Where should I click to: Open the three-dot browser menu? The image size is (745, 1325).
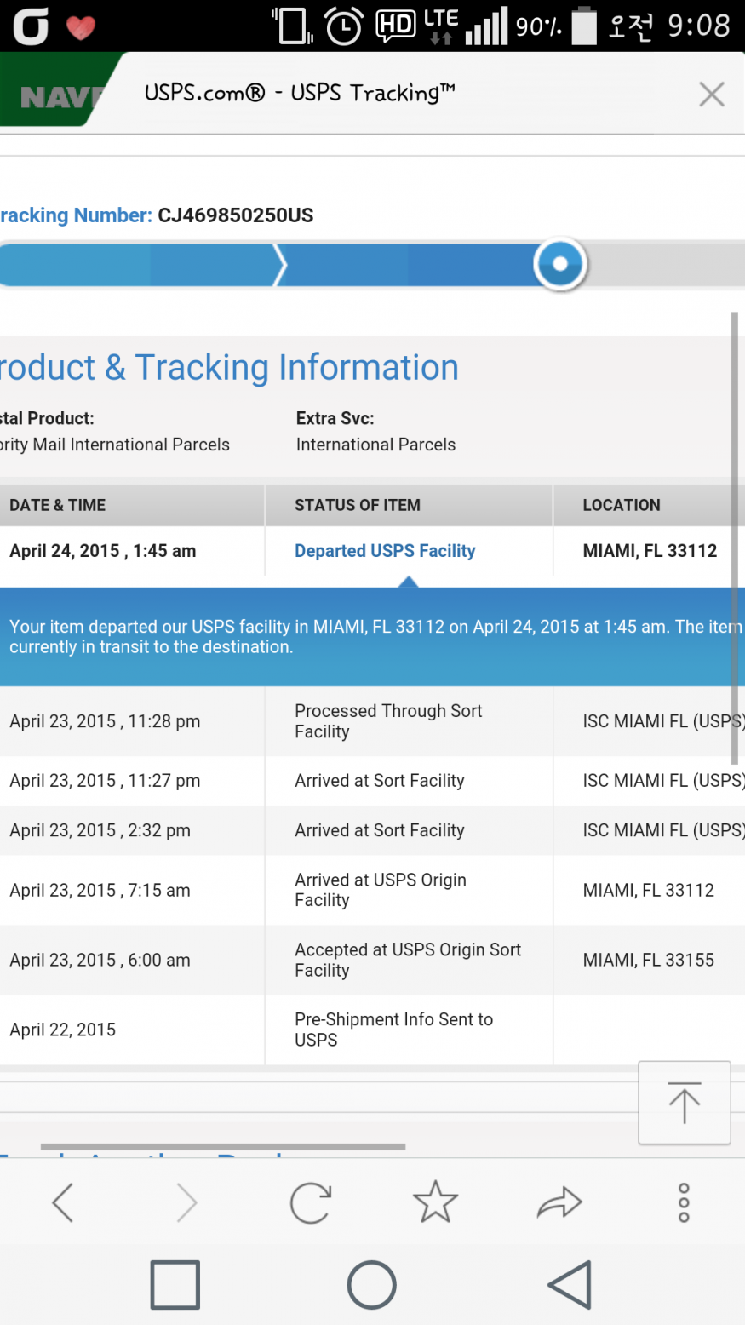684,1202
